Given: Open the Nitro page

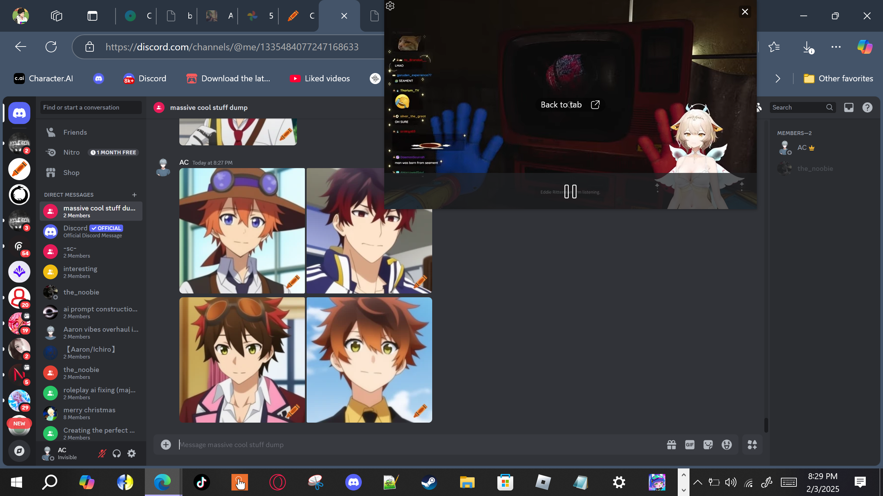Looking at the screenshot, I should click(91, 152).
